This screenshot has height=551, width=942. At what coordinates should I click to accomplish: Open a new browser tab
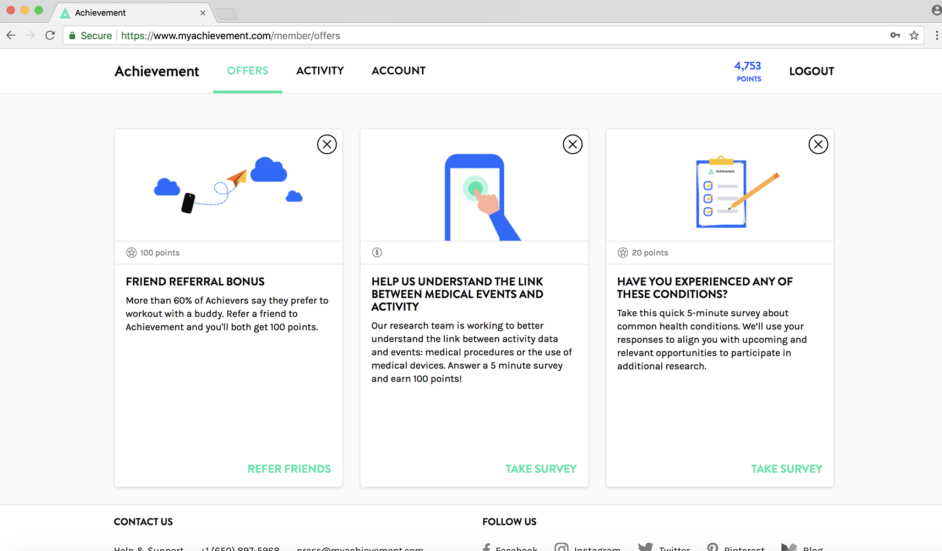227,14
